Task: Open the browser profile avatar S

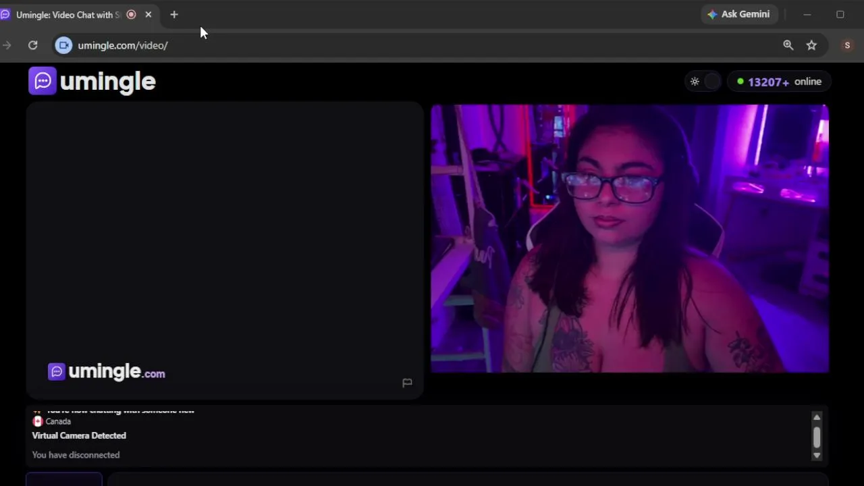Action: point(847,45)
